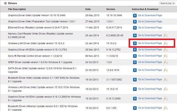Click lightning icon for Bluetooth Driver Atheros

165,108
